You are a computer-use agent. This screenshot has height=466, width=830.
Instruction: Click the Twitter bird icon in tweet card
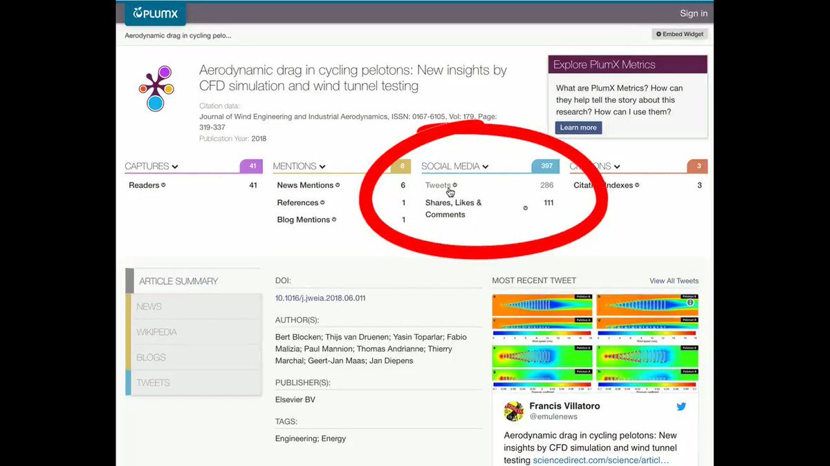tap(681, 407)
